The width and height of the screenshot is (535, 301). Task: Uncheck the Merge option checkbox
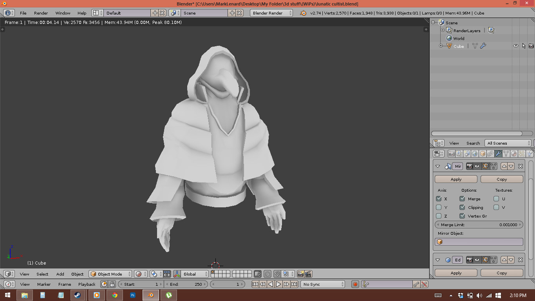coord(462,199)
